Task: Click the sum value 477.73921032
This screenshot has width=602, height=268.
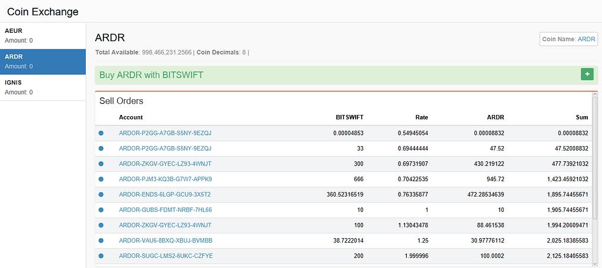Action: coord(571,164)
